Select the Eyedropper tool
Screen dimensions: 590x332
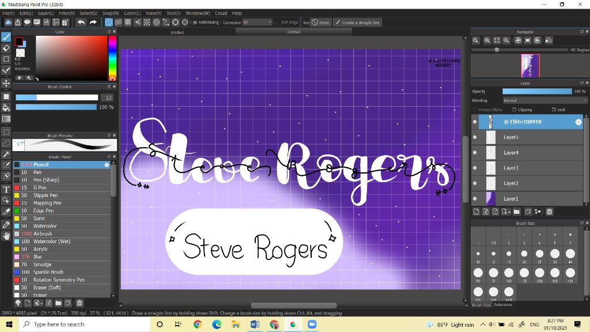point(6,225)
